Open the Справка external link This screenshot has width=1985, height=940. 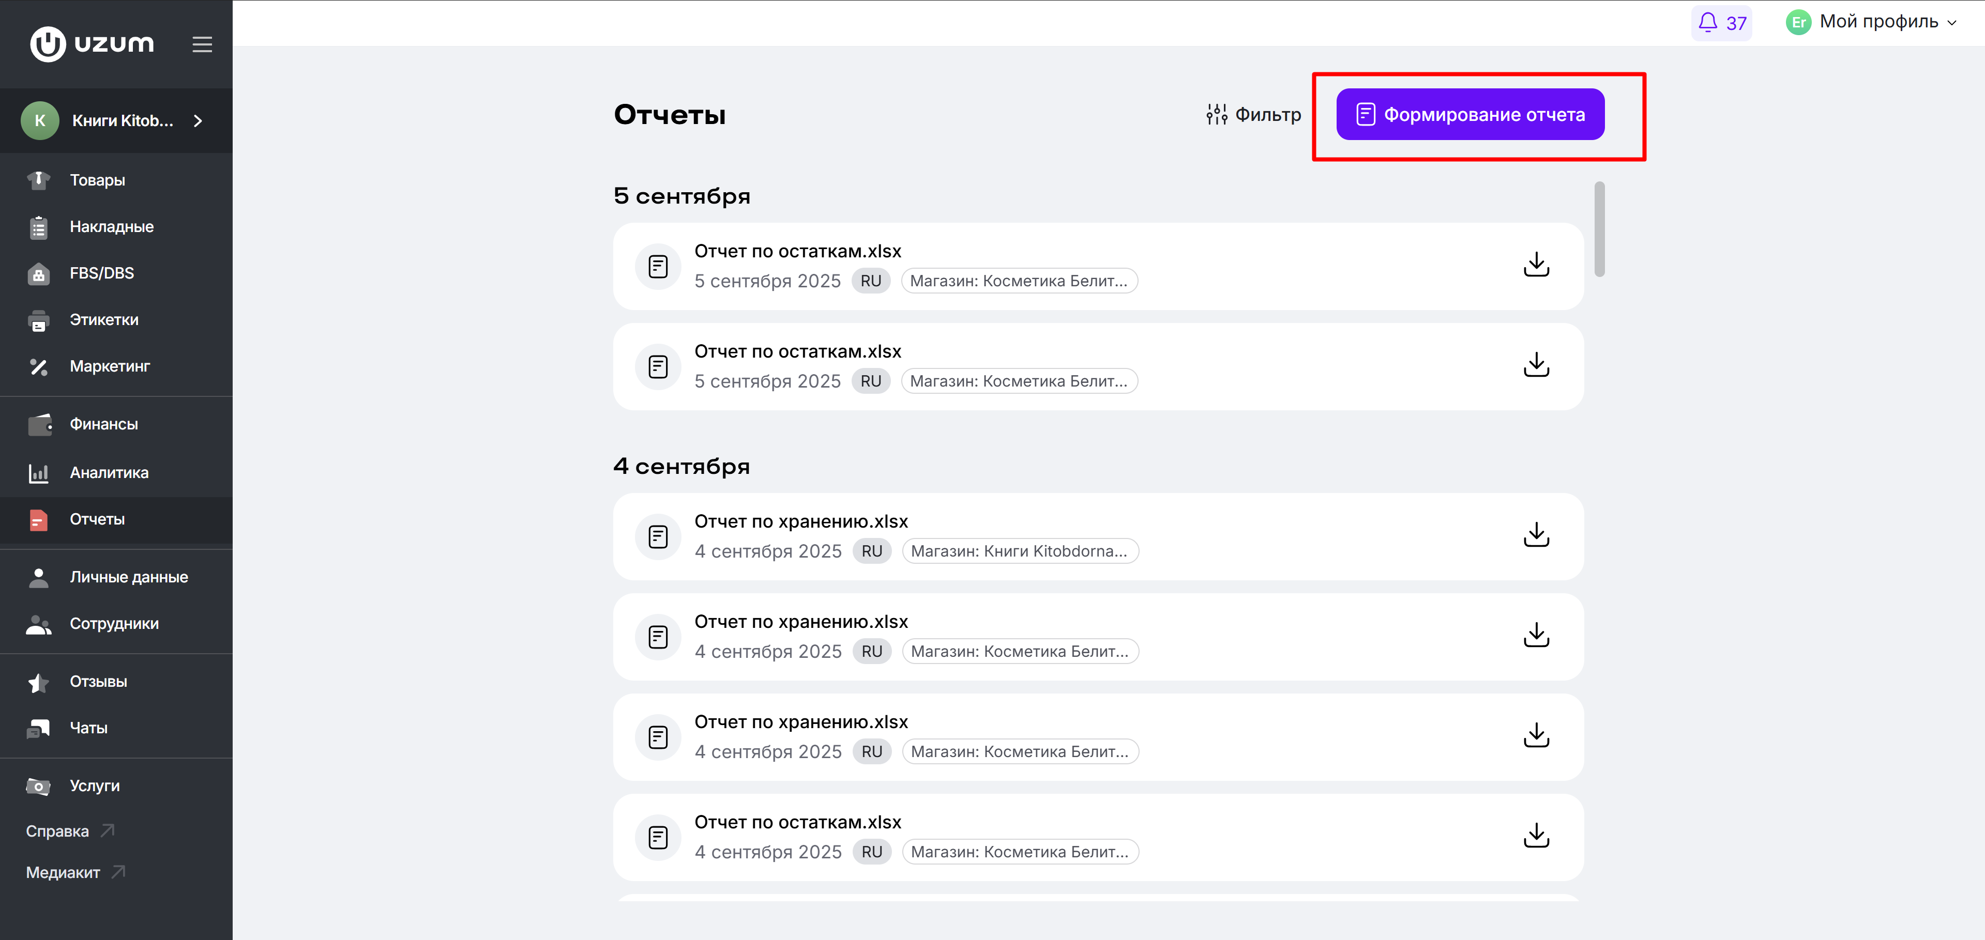[70, 831]
